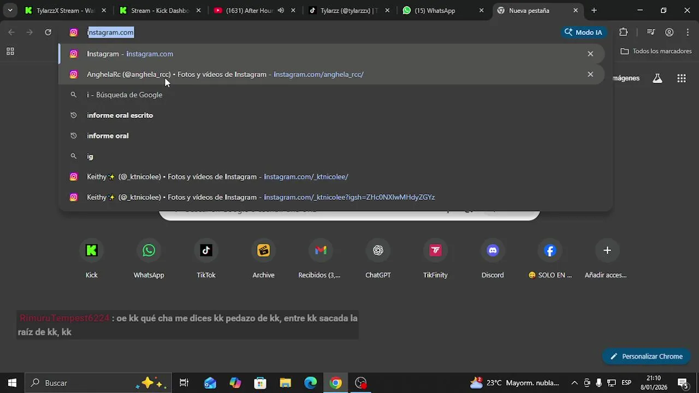This screenshot has height=393, width=699.
Task: Mute the After Hours tab audio icon
Action: (x=281, y=10)
